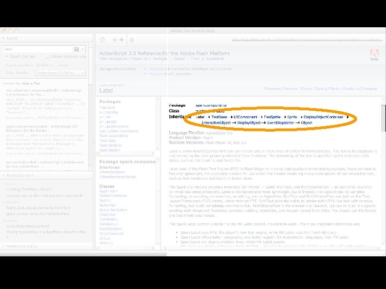Expand the Runtimes filter arrow
386x289 pixels.
pyautogui.click(x=145, y=69)
